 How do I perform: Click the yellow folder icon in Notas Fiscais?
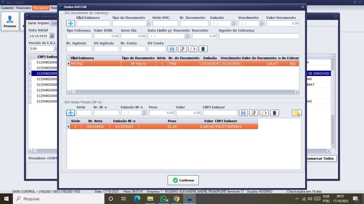click(x=297, y=113)
